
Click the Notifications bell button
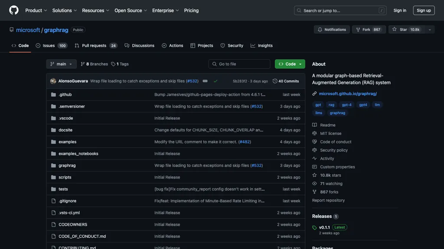pos(332,29)
